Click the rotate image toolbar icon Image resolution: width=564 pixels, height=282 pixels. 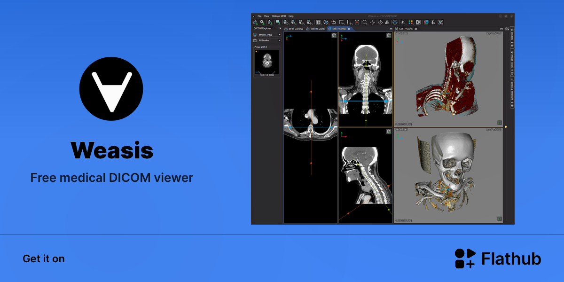click(x=380, y=22)
